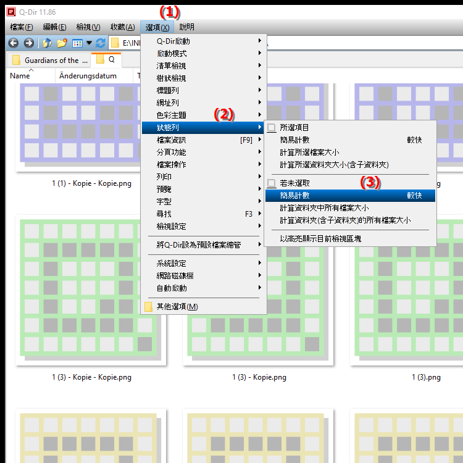This screenshot has height=463, width=463.
Task: Open the 列印 submenu
Action: (204, 177)
